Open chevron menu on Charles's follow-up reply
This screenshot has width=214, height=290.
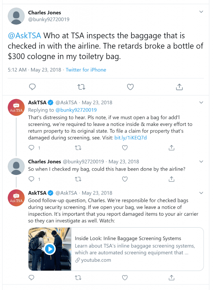pyautogui.click(x=201, y=161)
